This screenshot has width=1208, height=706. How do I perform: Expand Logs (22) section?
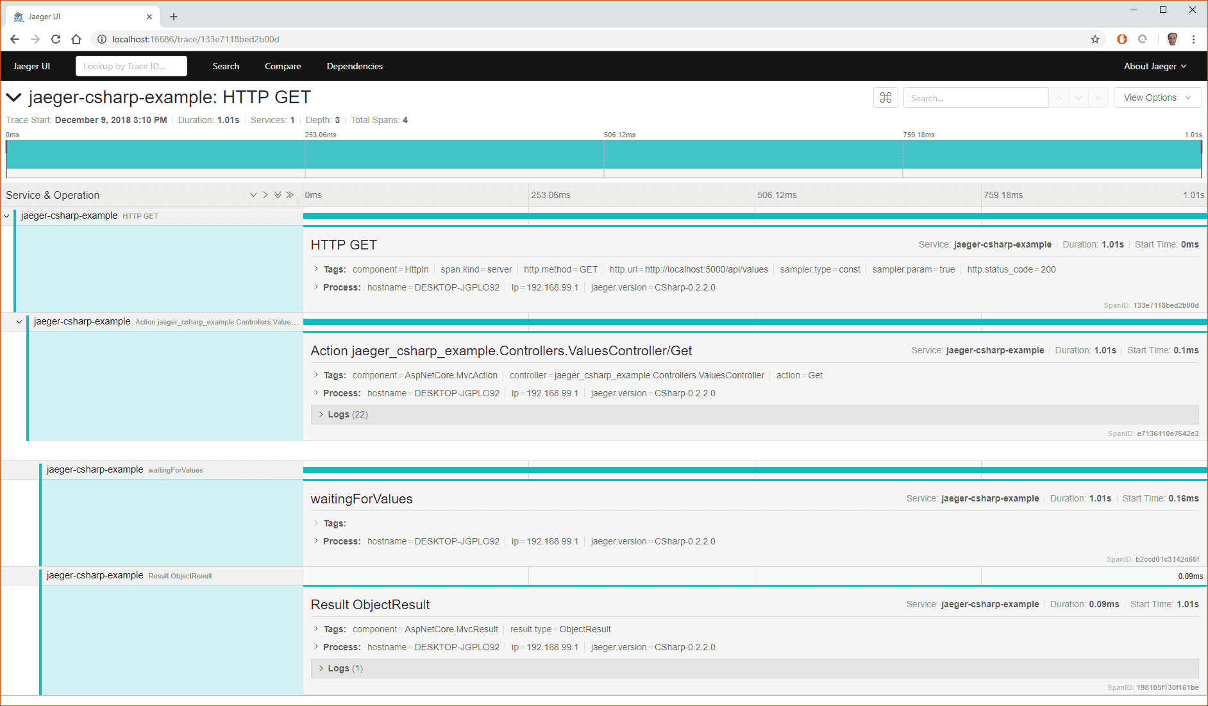(x=755, y=414)
